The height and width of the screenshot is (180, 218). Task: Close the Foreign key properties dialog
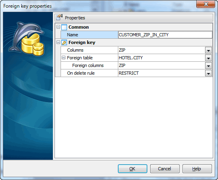[x=205, y=4]
